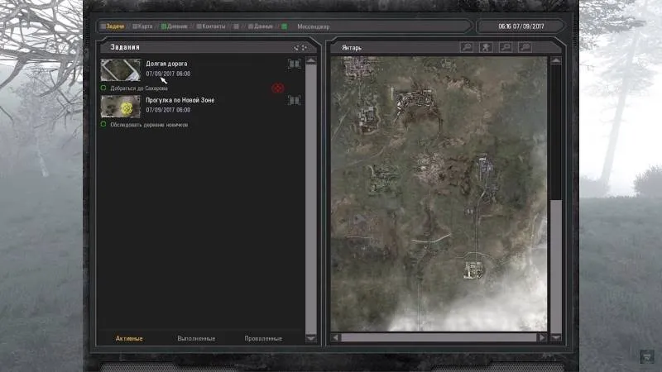Click the arrows icon in Задания header
The width and height of the screenshot is (662, 372).
300,47
